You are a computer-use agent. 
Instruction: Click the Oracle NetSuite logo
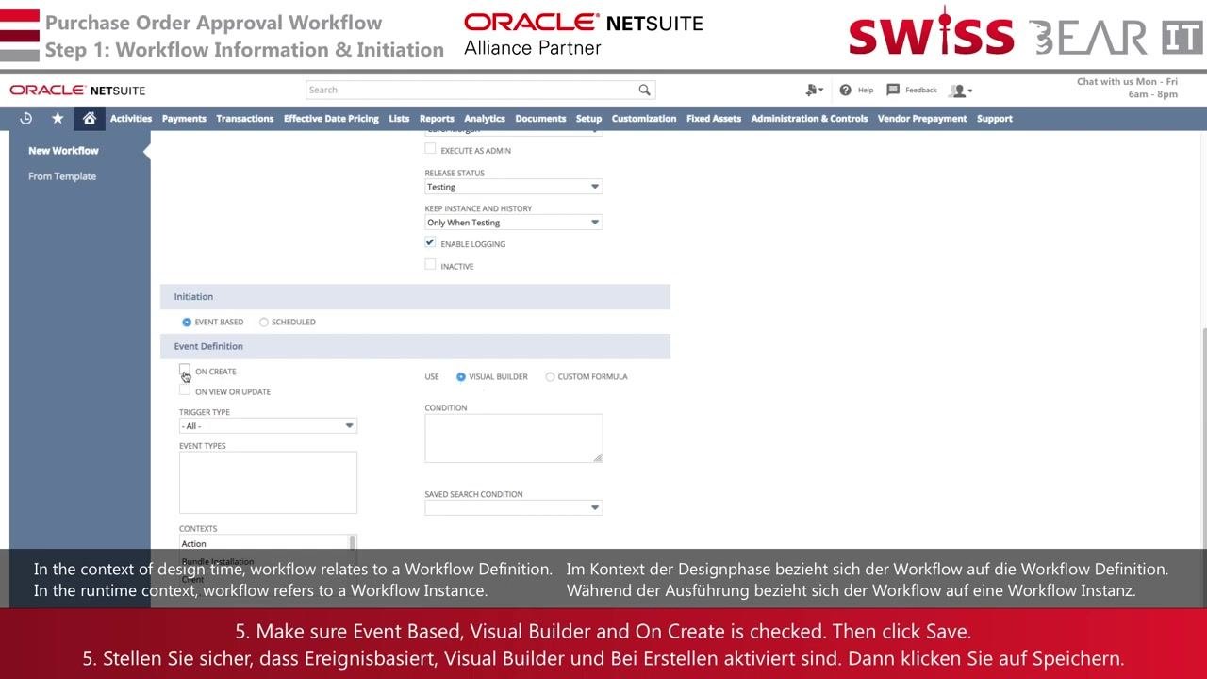tap(77, 91)
